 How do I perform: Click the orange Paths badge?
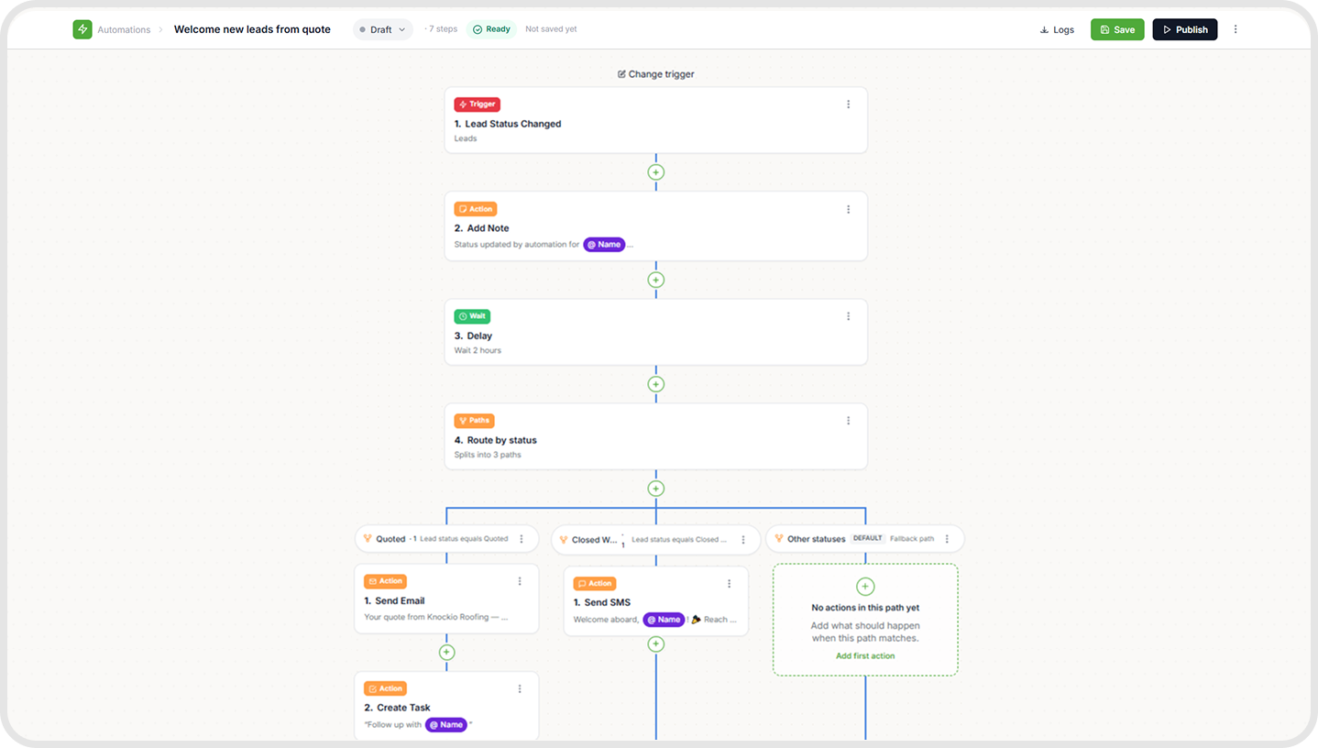coord(474,421)
